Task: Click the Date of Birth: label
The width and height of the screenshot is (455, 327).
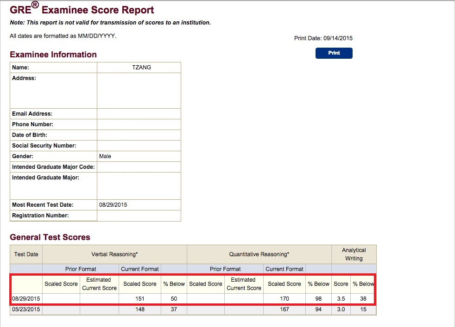Action: tap(29, 135)
